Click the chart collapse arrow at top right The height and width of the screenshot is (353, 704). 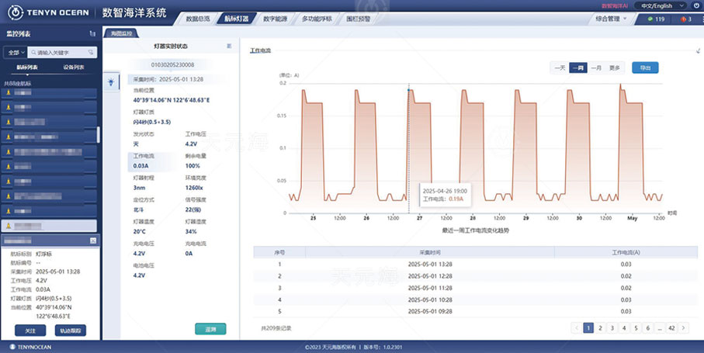click(698, 50)
